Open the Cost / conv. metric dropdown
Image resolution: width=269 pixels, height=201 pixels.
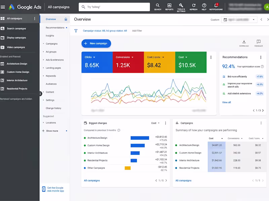pyautogui.click(x=163, y=57)
